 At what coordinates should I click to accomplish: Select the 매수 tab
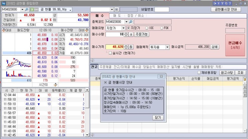(100, 15)
